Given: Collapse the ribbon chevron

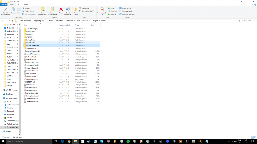Looking at the screenshot, I should click(x=253, y=5).
